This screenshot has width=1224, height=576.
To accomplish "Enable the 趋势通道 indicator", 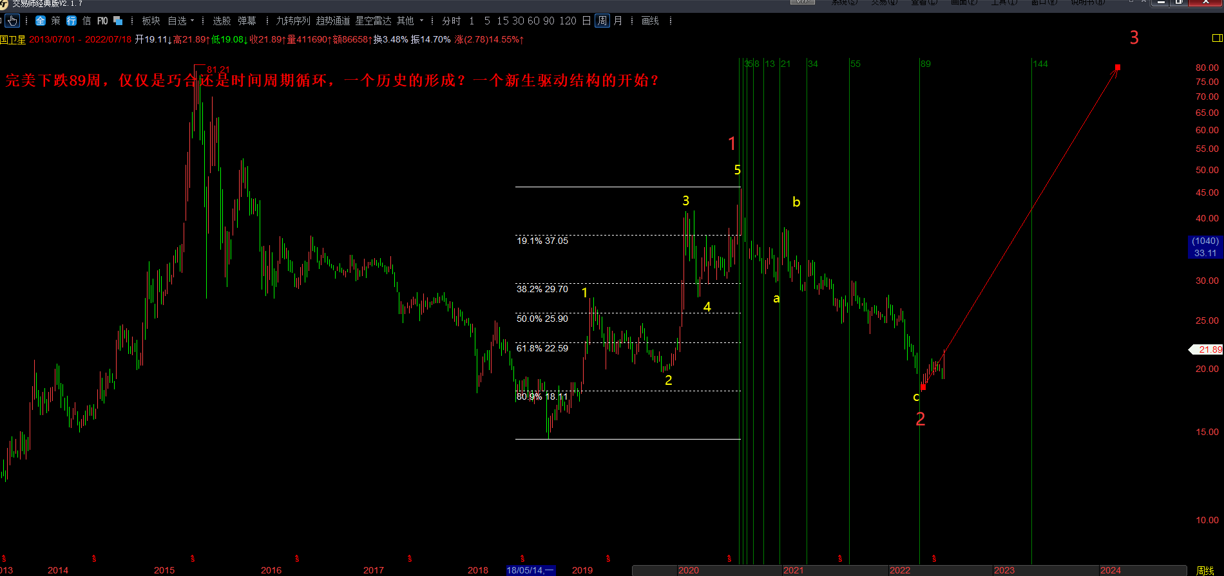I will coord(333,21).
